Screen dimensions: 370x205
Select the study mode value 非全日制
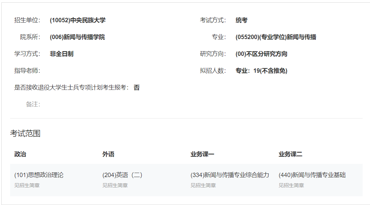62,54
